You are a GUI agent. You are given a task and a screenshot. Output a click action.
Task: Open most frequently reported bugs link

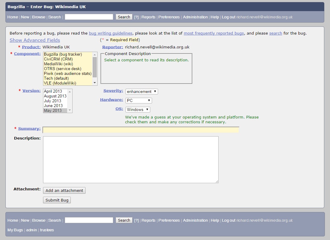(214, 33)
